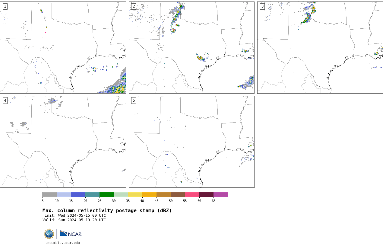Click the NCAR logo
The image size is (386, 246).
coord(71,234)
